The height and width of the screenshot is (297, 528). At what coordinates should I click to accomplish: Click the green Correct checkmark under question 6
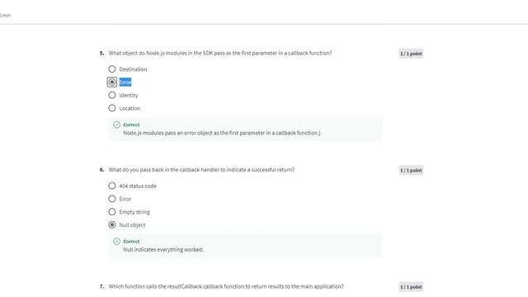pos(116,241)
